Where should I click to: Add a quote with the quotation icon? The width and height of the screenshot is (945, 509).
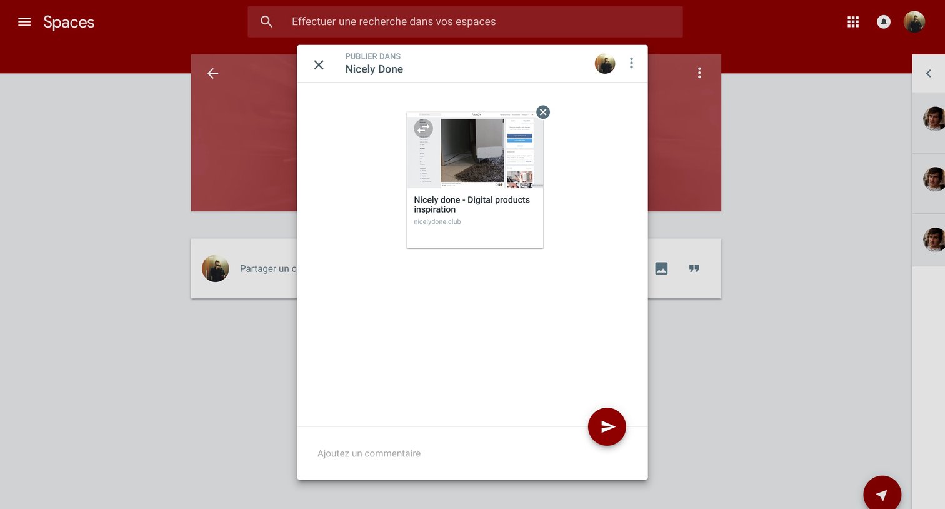tap(694, 268)
